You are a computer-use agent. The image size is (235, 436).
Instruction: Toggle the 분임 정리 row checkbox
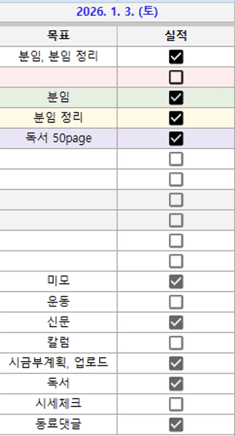(x=176, y=118)
